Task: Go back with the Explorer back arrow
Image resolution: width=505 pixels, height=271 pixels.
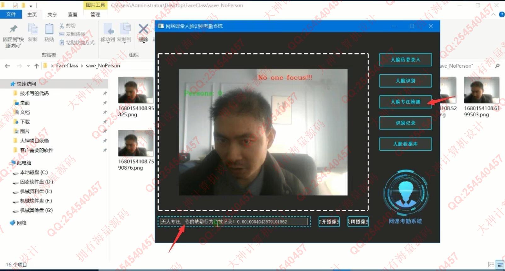Action: coord(8,66)
